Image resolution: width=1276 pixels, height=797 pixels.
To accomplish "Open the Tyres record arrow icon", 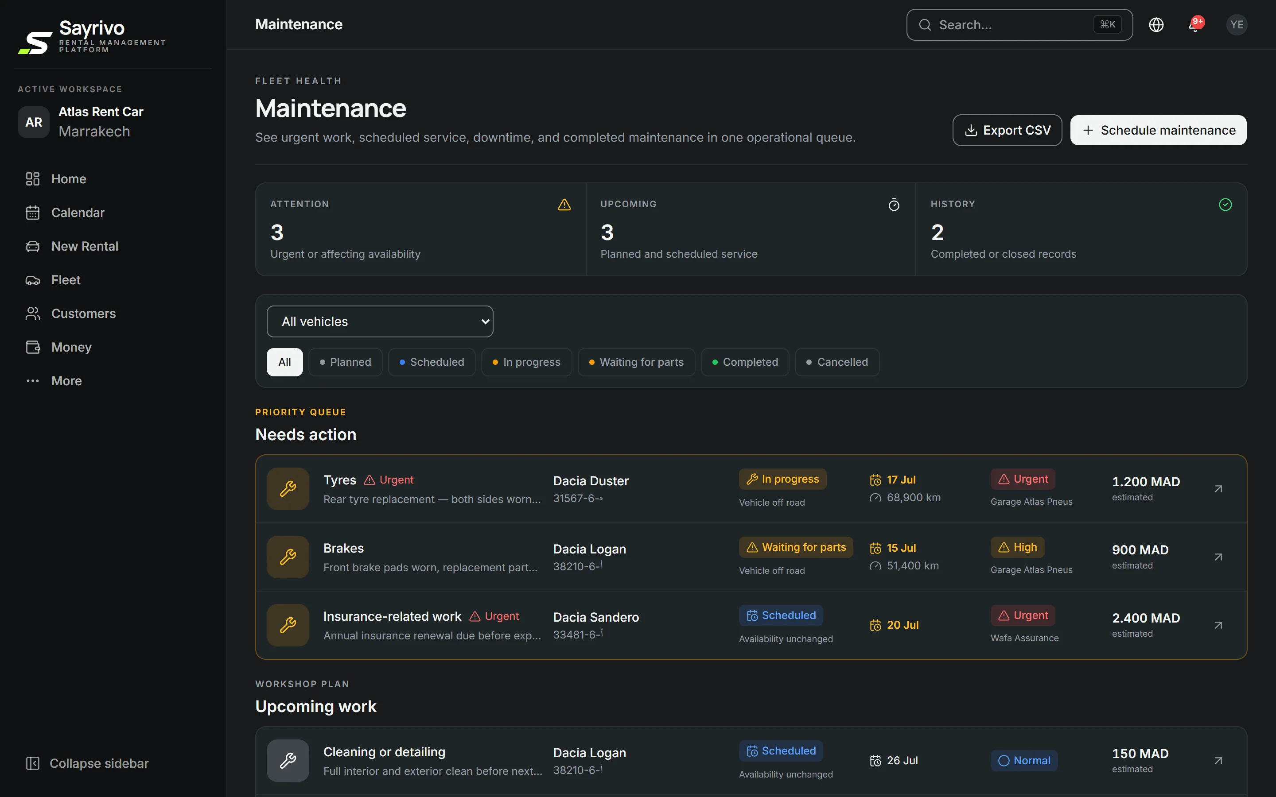I will tap(1218, 489).
